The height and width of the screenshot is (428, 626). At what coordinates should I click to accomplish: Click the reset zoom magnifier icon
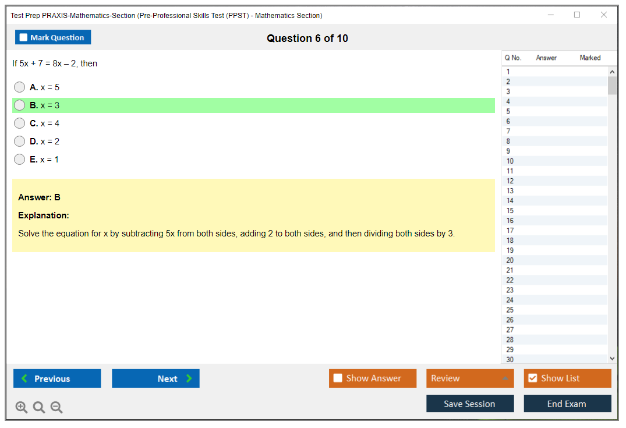(x=39, y=408)
